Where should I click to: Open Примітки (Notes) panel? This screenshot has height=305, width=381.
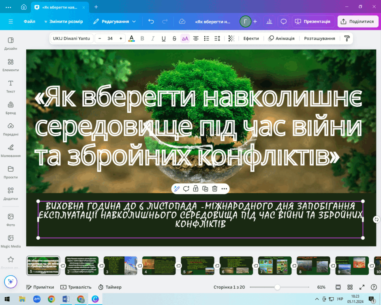[x=40, y=287]
